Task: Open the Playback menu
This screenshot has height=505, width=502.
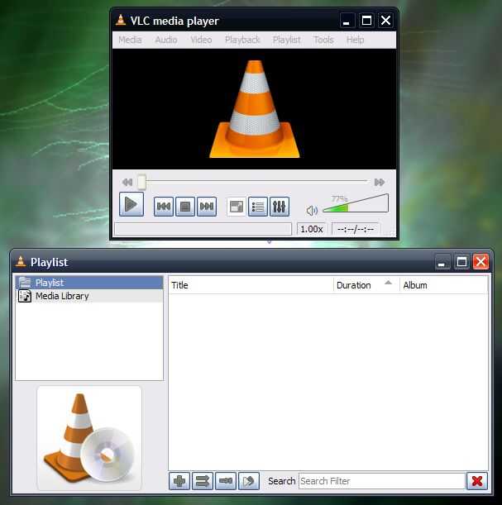Action: pyautogui.click(x=242, y=40)
